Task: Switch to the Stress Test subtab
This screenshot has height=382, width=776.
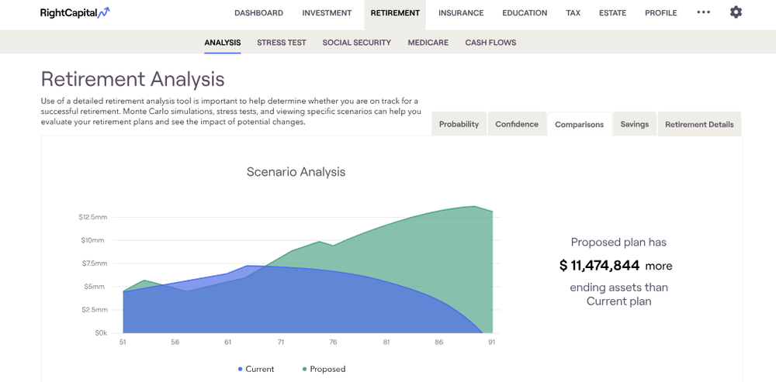Action: [x=282, y=43]
